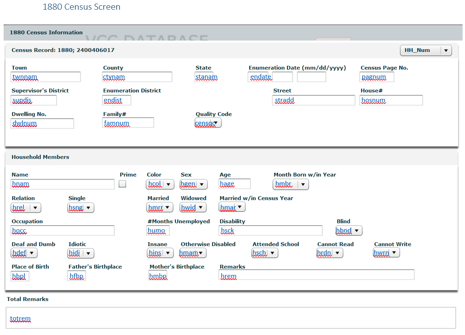
Task: Open the HH_Num dropdown
Action: click(x=425, y=50)
